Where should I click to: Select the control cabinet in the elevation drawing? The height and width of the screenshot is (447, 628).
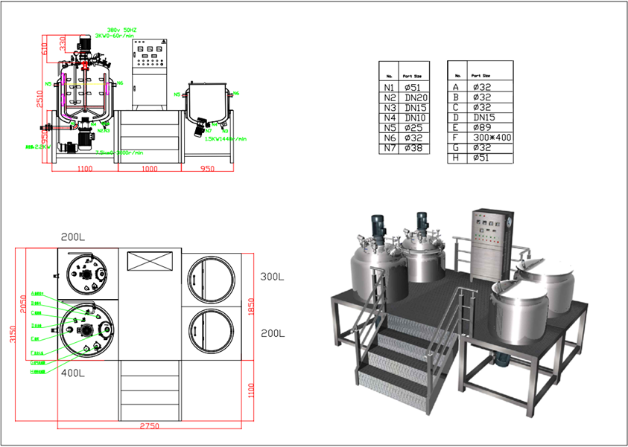tap(149, 73)
